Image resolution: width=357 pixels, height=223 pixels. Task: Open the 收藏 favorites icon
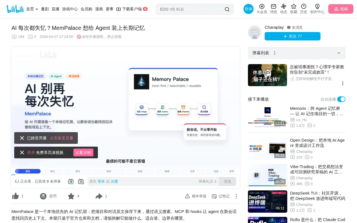pos(294,6)
